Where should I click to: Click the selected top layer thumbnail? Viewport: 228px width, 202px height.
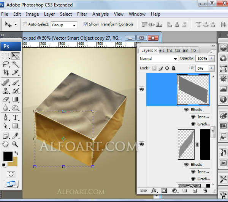click(x=193, y=90)
